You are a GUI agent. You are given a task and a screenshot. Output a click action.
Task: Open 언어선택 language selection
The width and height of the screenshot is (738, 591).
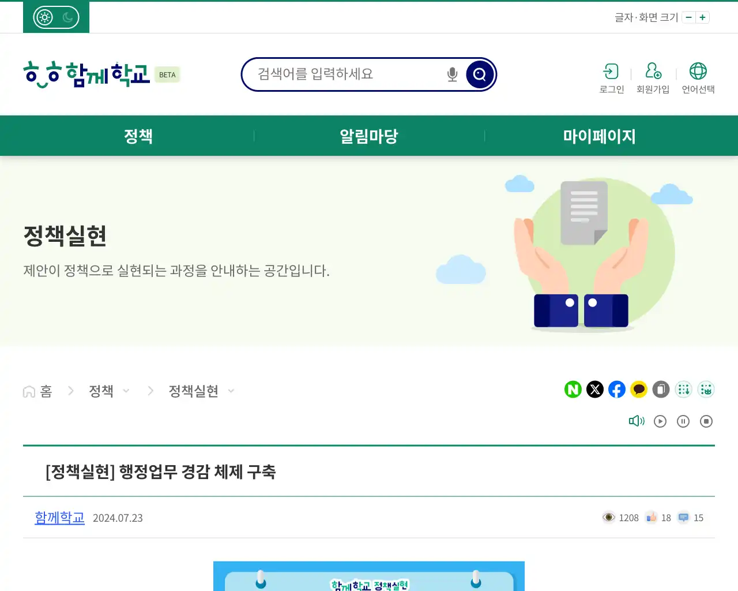pyautogui.click(x=698, y=77)
